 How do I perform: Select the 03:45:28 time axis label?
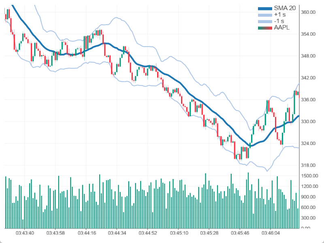(210, 233)
